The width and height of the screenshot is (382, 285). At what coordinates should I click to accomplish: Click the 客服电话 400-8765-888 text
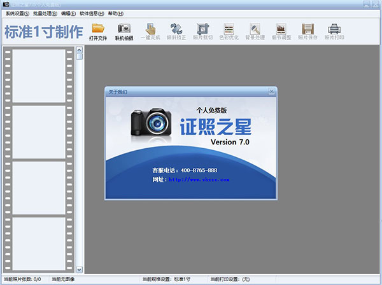click(x=185, y=170)
